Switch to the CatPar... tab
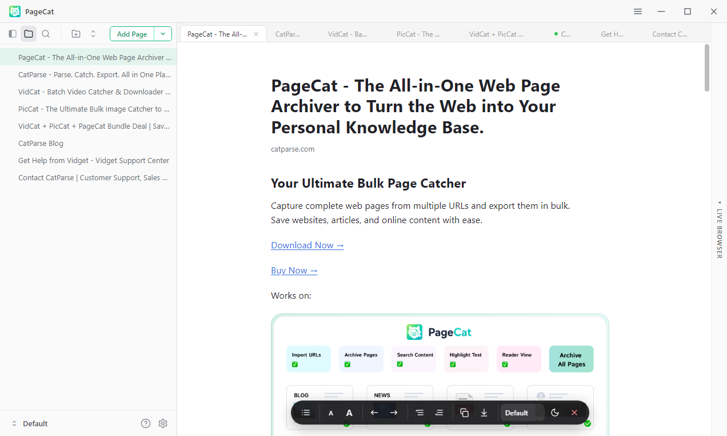Screen dimensions: 727x436 coord(287,34)
